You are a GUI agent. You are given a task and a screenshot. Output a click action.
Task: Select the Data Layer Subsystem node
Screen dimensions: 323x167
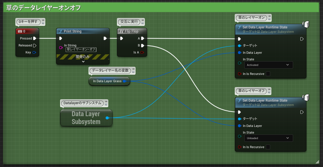tap(86, 118)
